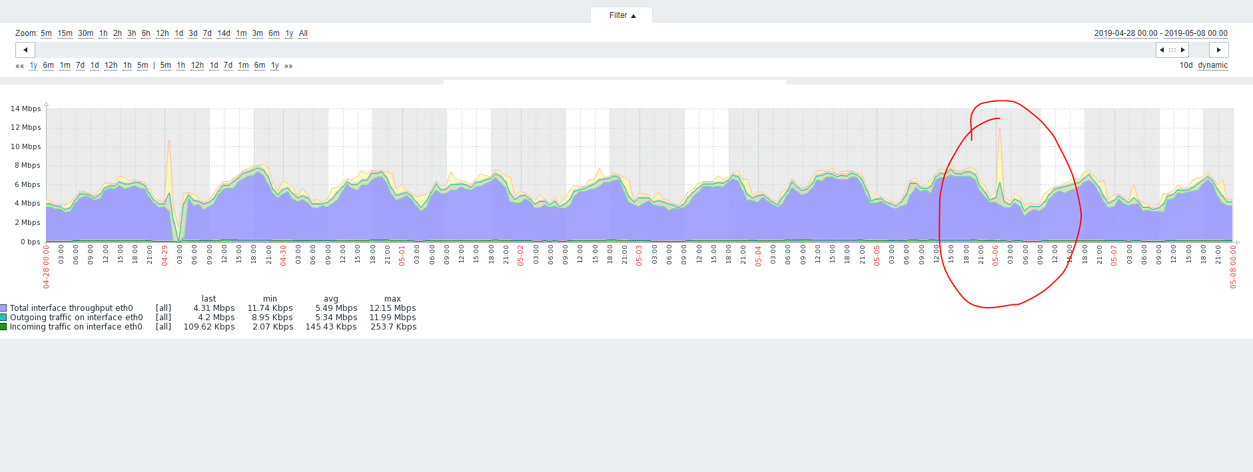Image resolution: width=1253 pixels, height=472 pixels.
Task: Set Zoom to 15m
Action: (65, 33)
